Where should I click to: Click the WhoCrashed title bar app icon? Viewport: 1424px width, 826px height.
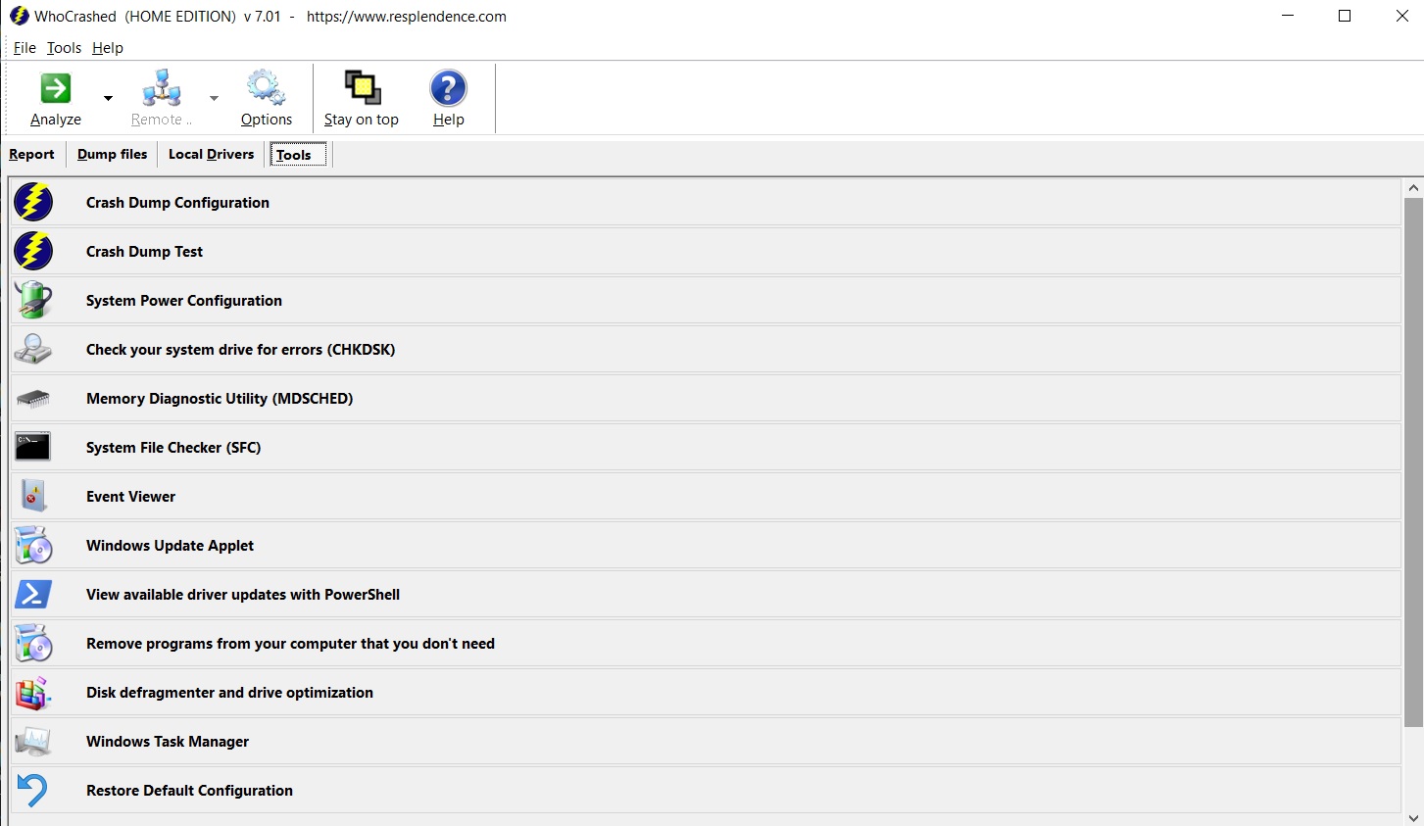(19, 16)
